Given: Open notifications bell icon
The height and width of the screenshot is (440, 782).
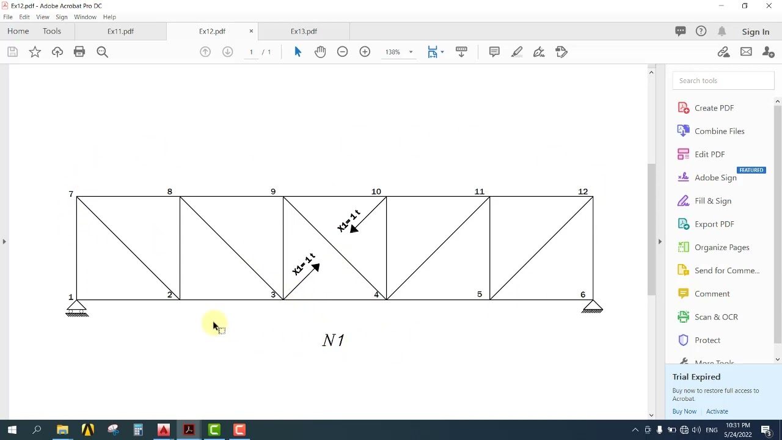Looking at the screenshot, I should tap(722, 31).
